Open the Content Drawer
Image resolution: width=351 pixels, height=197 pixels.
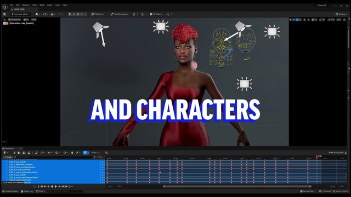tap(10, 191)
